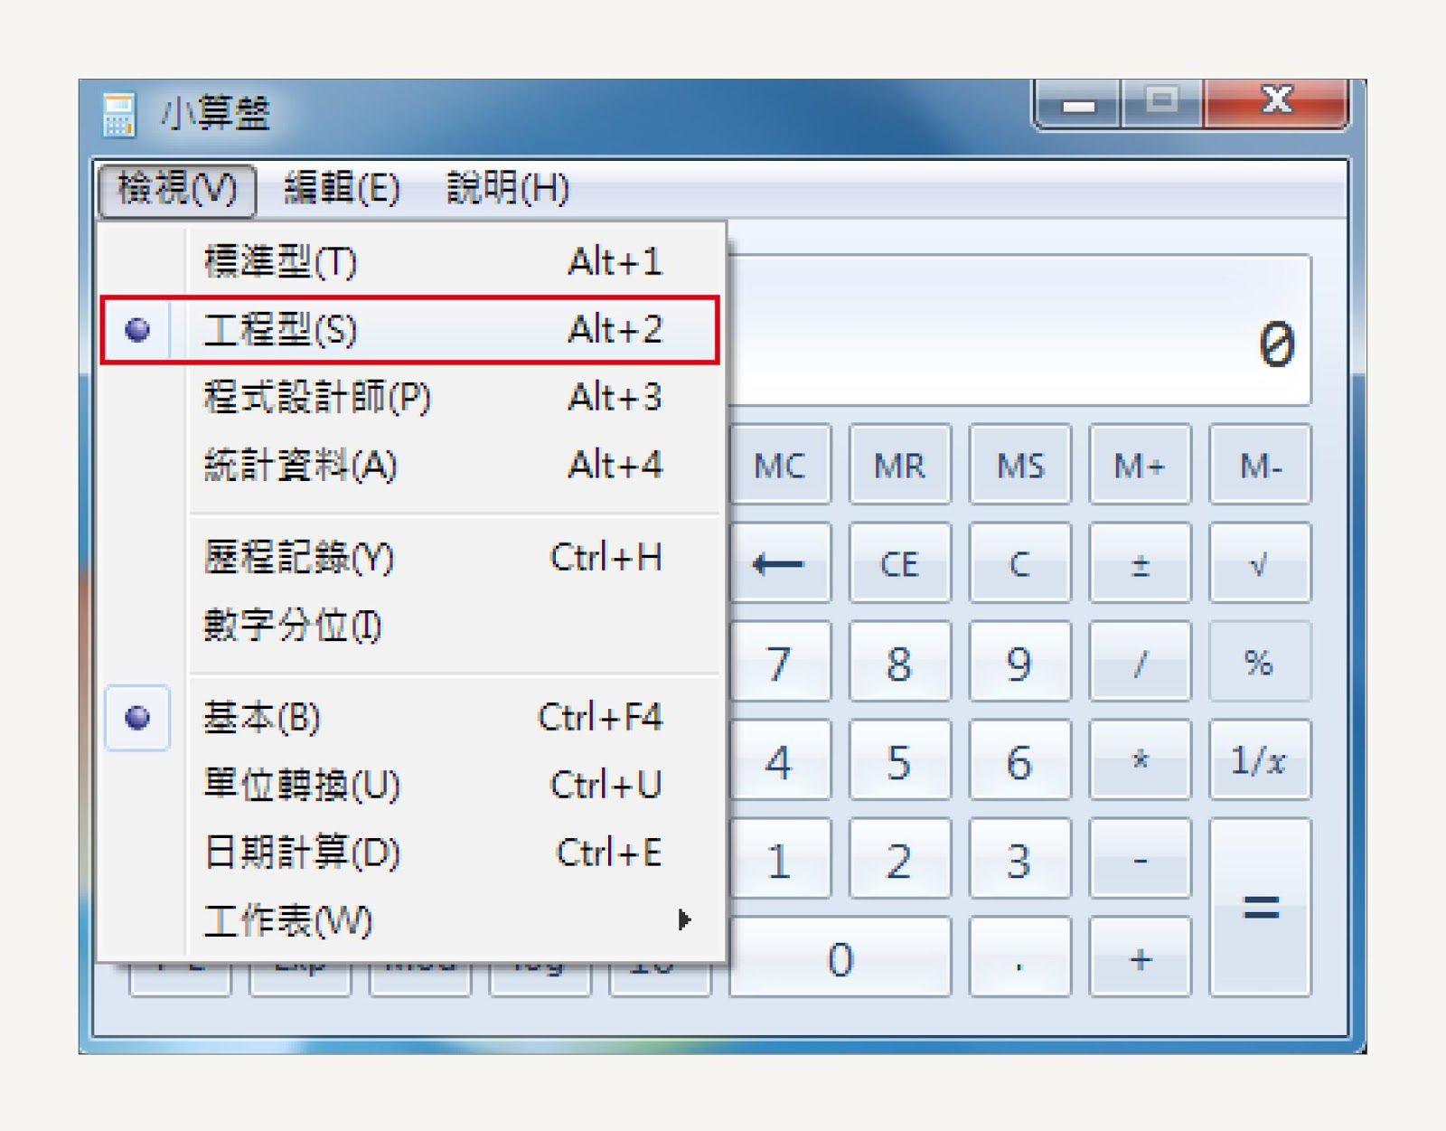The image size is (1446, 1131).
Task: Select 工程型(S) scientific mode
Action: click(411, 330)
